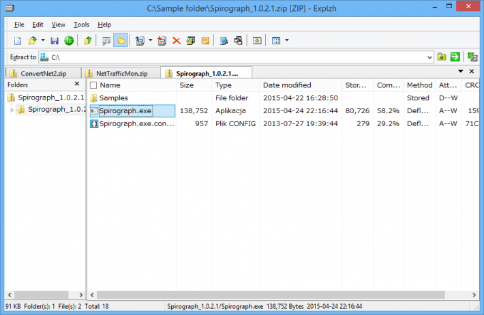Viewport: 484px width, 315px height.
Task: Select root Spirograph_1.0.2.1 tree node
Action: pyautogui.click(x=50, y=97)
